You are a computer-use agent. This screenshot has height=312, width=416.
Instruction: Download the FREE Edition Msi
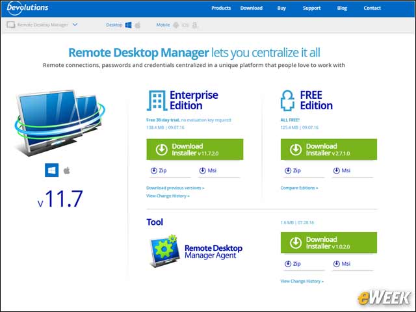342,170
